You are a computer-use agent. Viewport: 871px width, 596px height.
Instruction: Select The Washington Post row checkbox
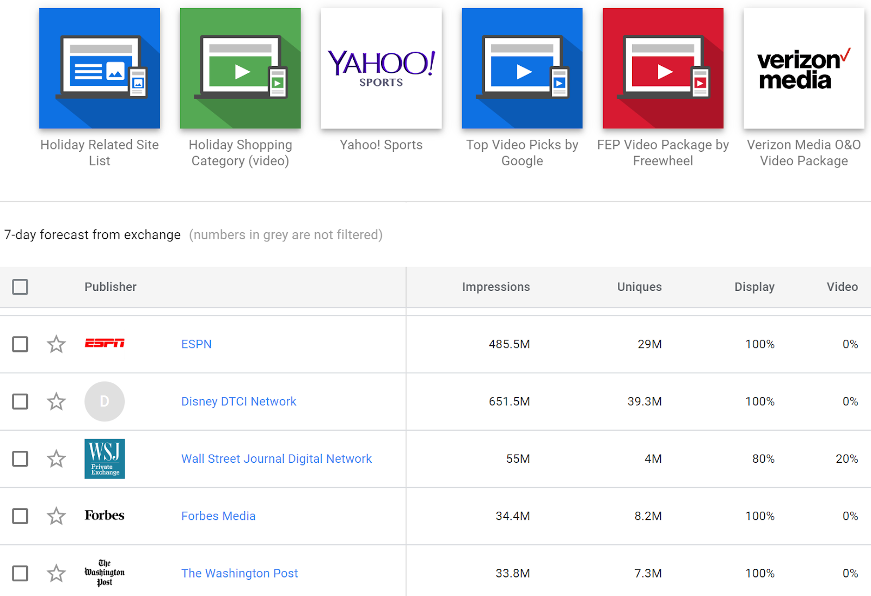(20, 573)
